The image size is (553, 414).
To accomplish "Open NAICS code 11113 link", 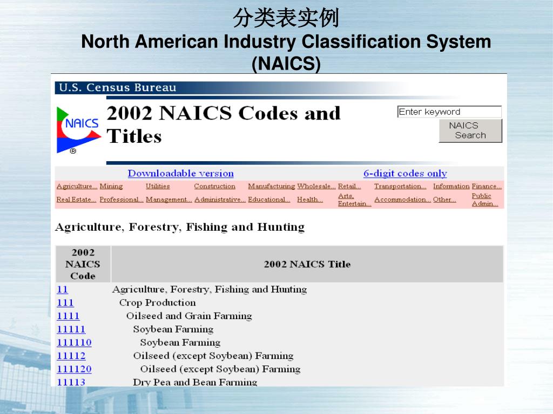I will click(71, 382).
